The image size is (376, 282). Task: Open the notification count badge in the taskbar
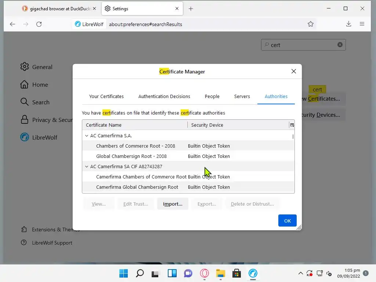tap(366, 273)
